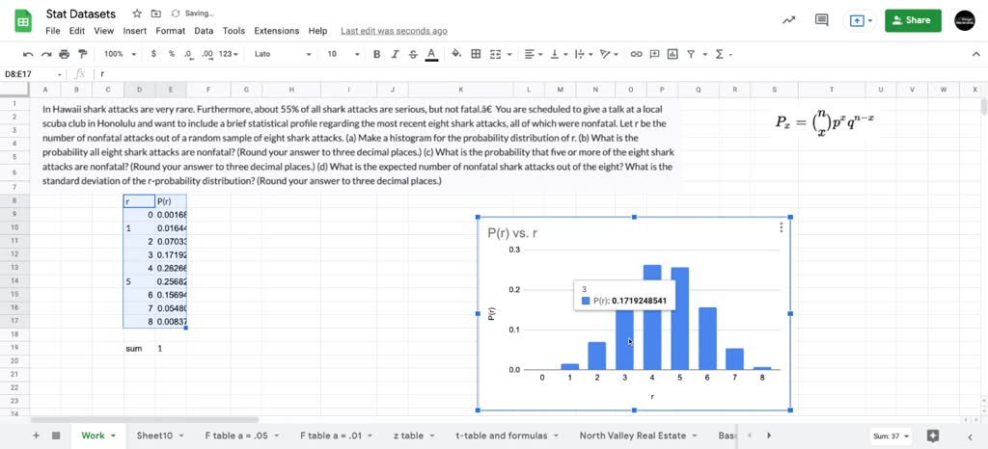Open the zoom 100% dropdown
The width and height of the screenshot is (988, 449).
[119, 54]
